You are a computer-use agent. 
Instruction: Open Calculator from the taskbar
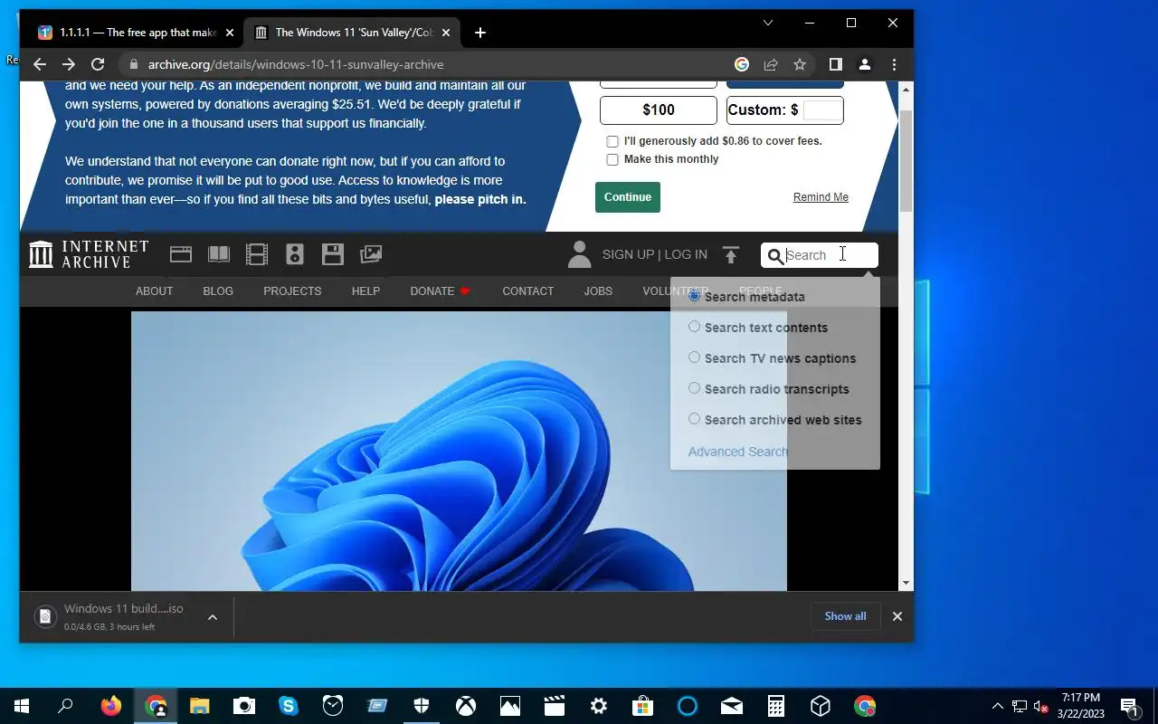point(776,706)
